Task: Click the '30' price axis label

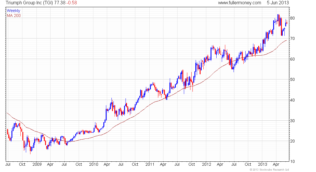Action: [292, 121]
